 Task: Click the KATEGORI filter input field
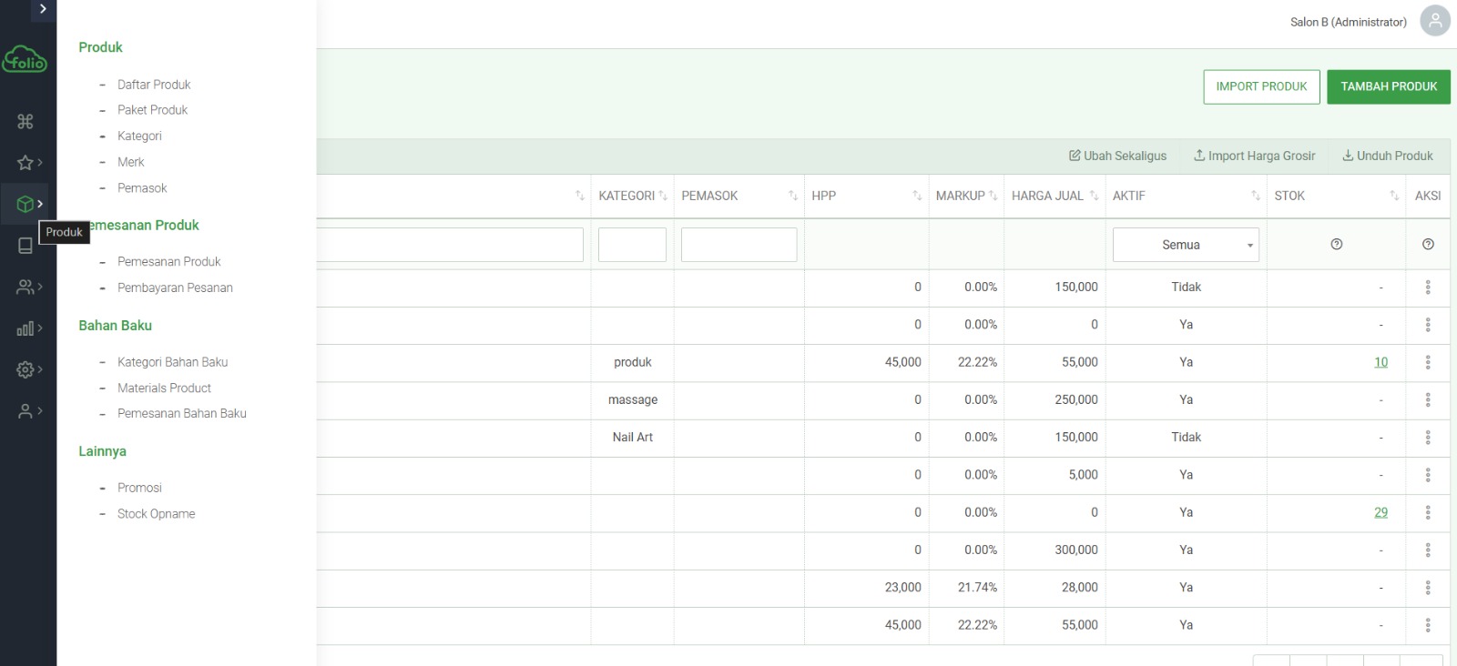[x=632, y=245]
